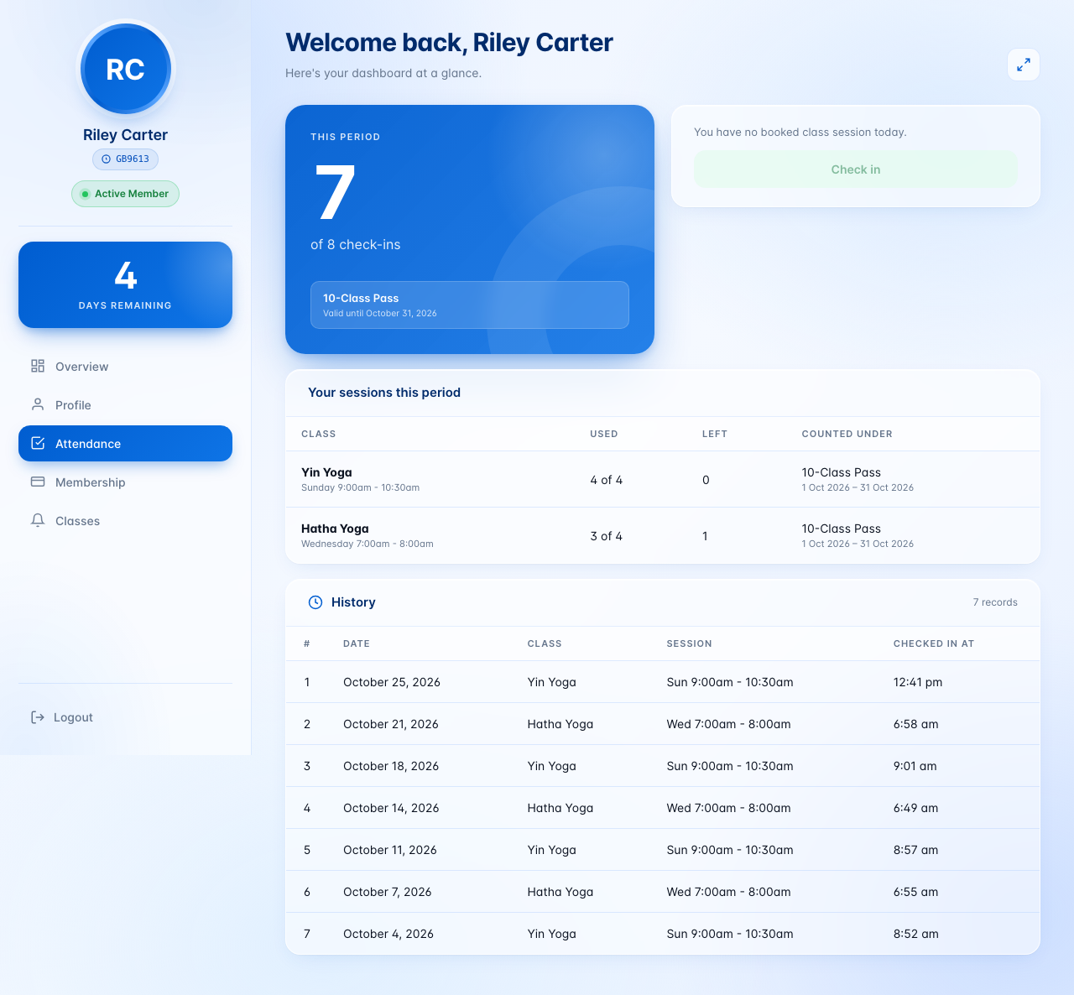Click history date October 14, 2026
The width and height of the screenshot is (1074, 995).
tap(391, 808)
